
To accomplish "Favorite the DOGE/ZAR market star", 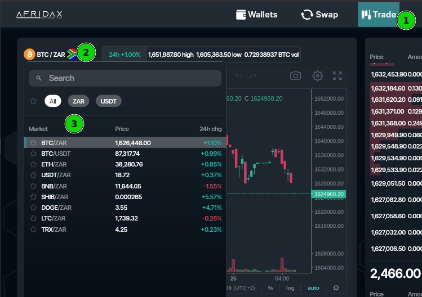I will [33, 208].
